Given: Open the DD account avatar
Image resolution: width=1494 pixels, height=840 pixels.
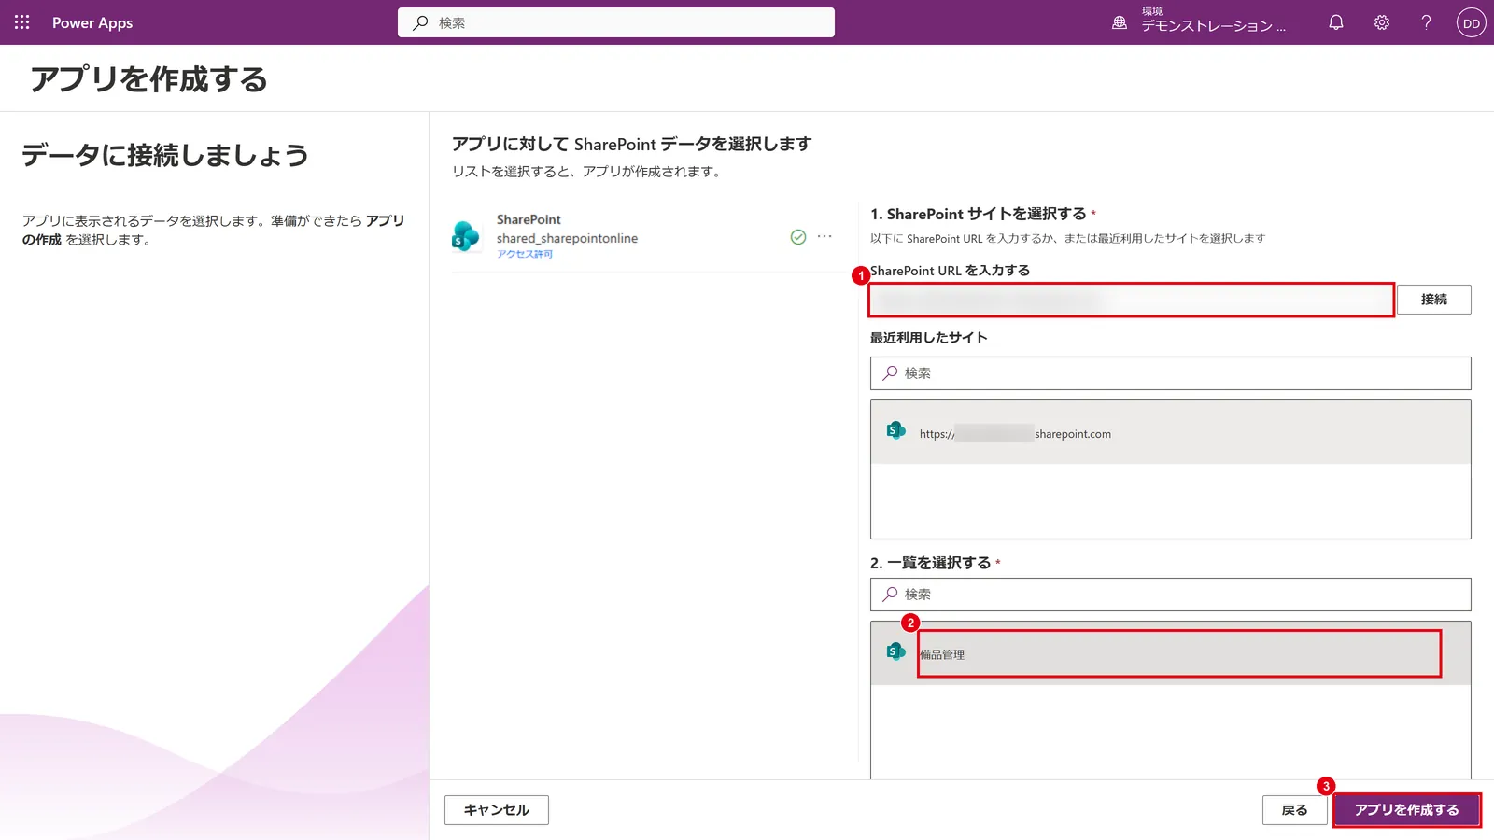Looking at the screenshot, I should point(1472,22).
